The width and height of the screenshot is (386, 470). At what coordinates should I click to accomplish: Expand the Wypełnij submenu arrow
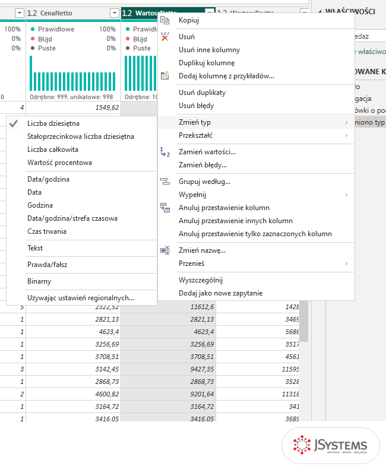pos(346,195)
